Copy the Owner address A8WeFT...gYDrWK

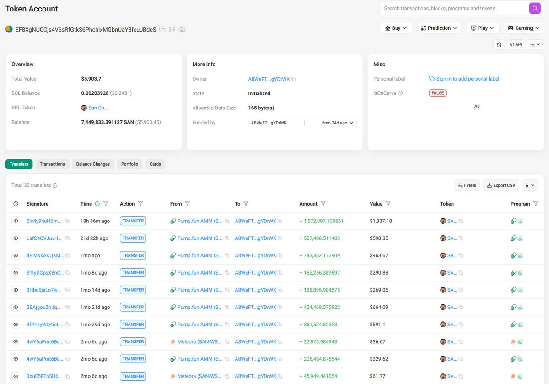pos(294,79)
